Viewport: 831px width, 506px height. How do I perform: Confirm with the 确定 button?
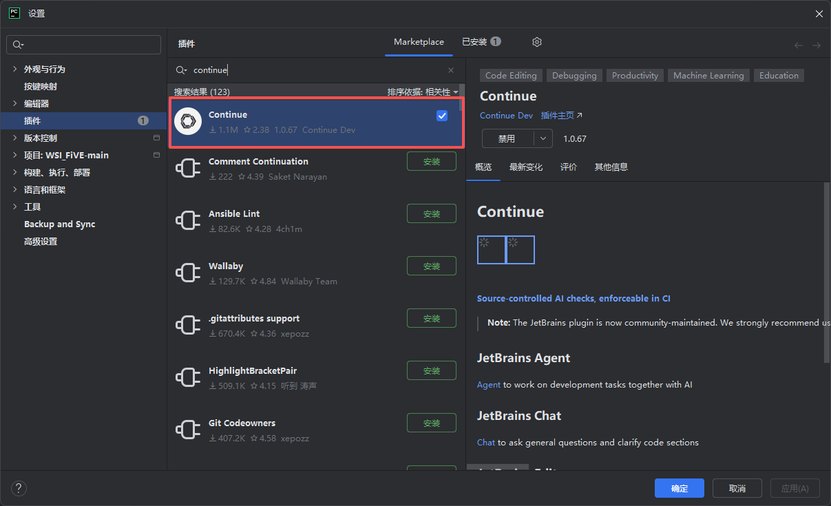point(680,488)
